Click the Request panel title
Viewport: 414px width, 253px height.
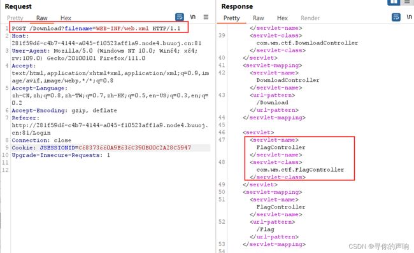(18, 6)
